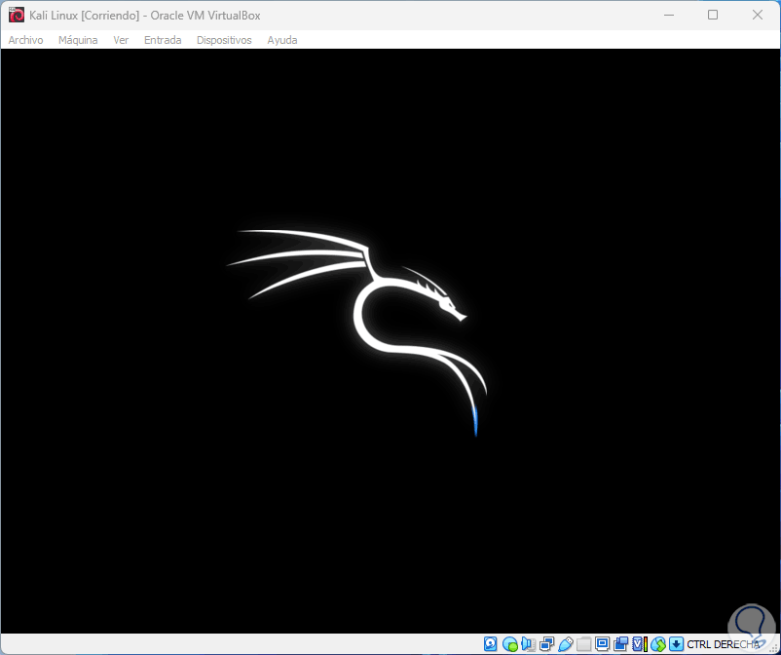Screen dimensions: 781x655
Task: Open the Máquina menu
Action: click(x=78, y=40)
